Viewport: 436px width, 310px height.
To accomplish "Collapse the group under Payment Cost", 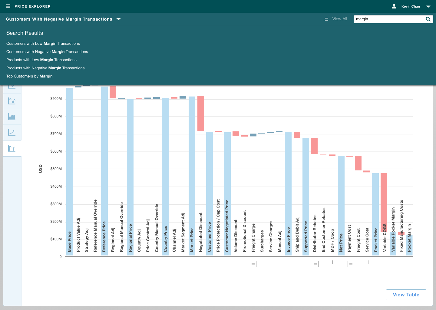I will (x=351, y=264).
